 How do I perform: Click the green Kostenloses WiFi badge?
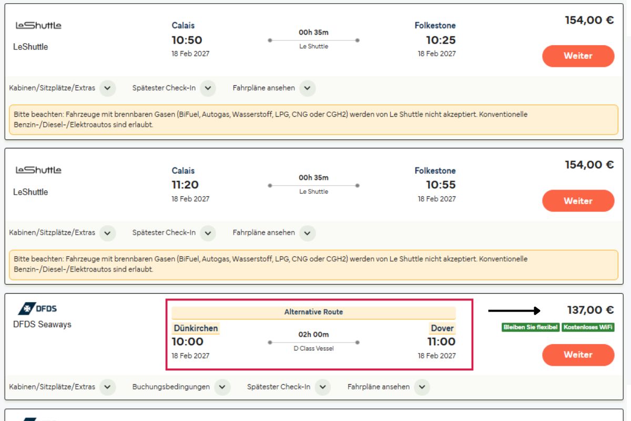point(588,327)
